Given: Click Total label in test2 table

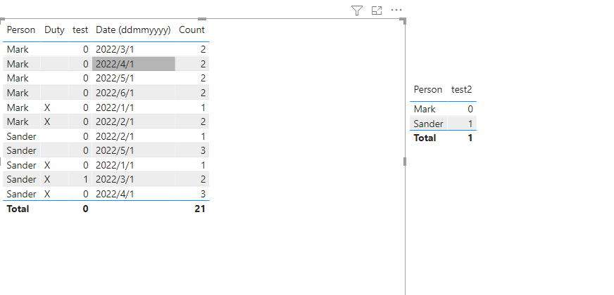Looking at the screenshot, I should tap(425, 138).
